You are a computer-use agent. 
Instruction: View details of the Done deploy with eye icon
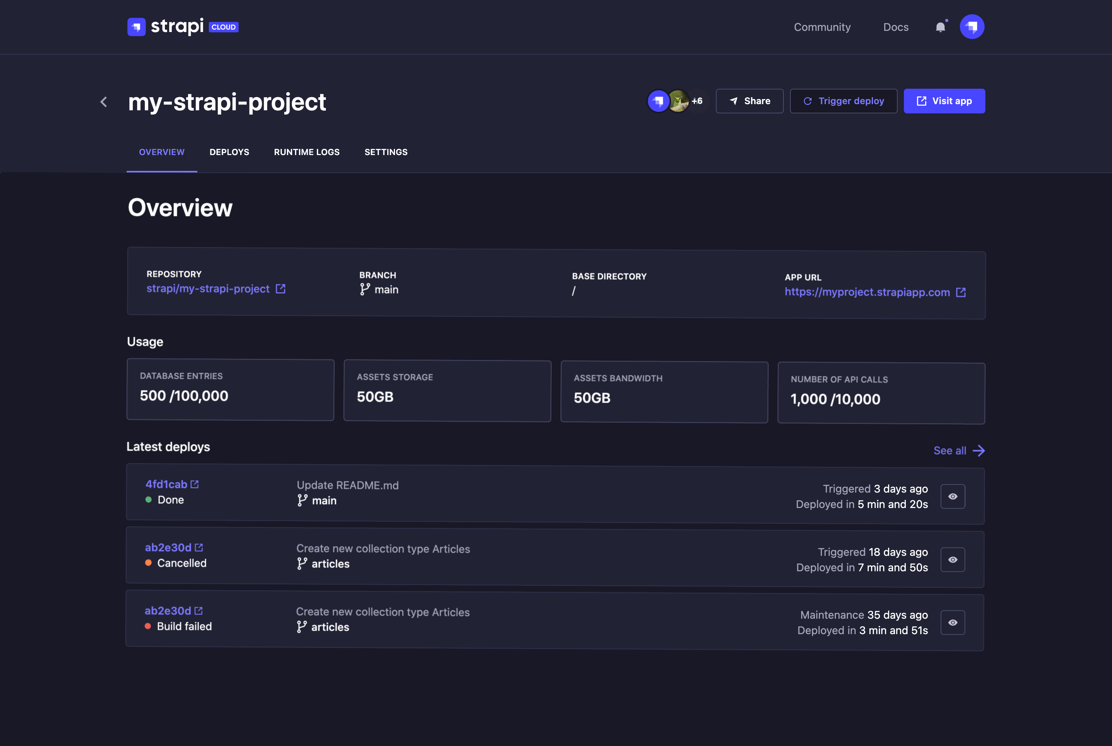pyautogui.click(x=953, y=496)
